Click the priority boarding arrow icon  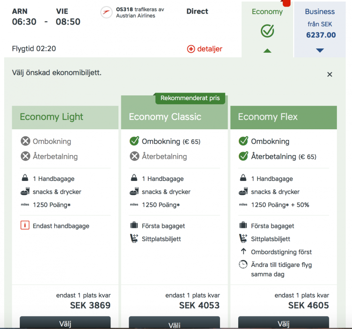pyautogui.click(x=243, y=252)
